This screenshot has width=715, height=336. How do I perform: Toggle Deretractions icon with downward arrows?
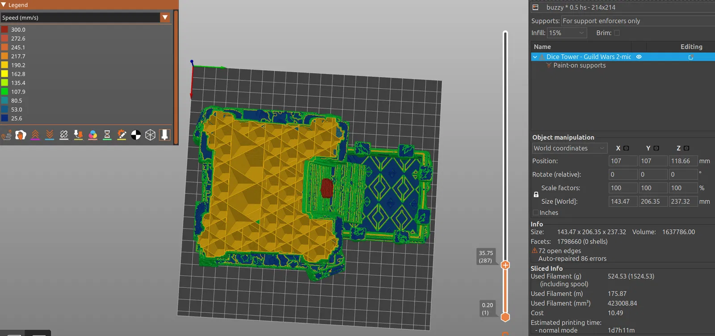[x=50, y=135]
